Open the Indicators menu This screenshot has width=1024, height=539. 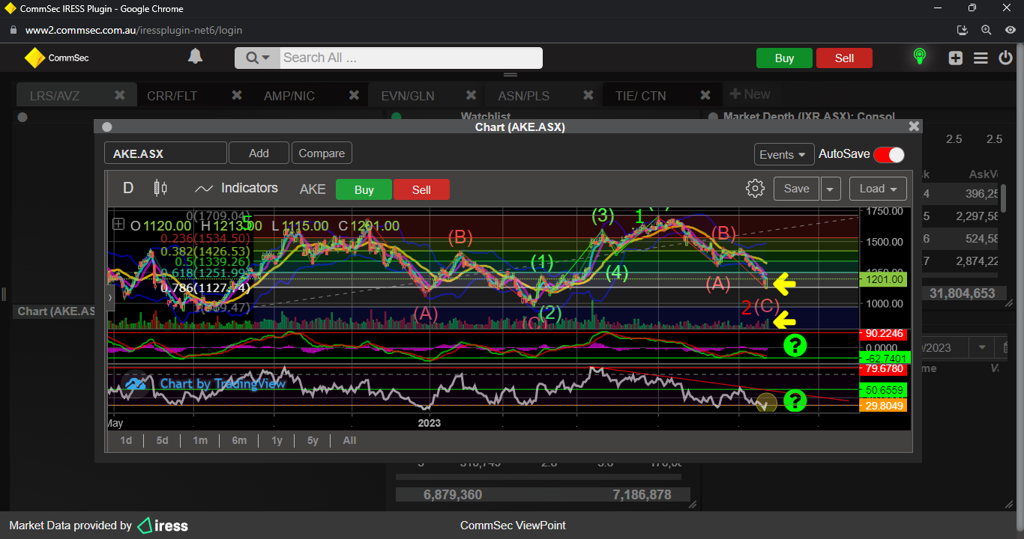(x=236, y=189)
